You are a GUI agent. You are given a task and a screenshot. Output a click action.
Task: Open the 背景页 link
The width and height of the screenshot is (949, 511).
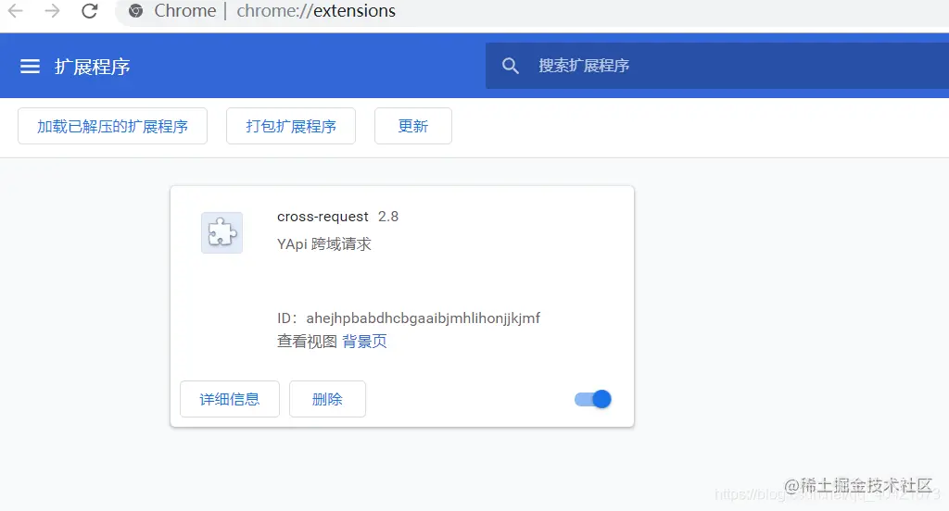point(364,342)
